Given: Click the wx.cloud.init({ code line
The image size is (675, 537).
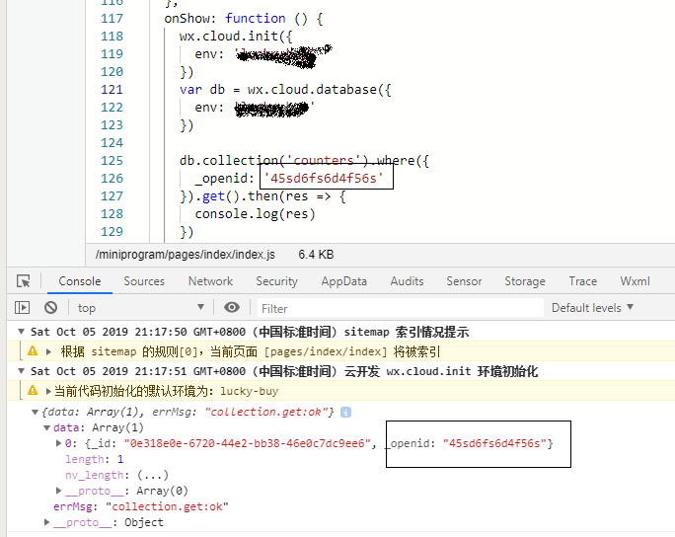Looking at the screenshot, I should point(236,37).
